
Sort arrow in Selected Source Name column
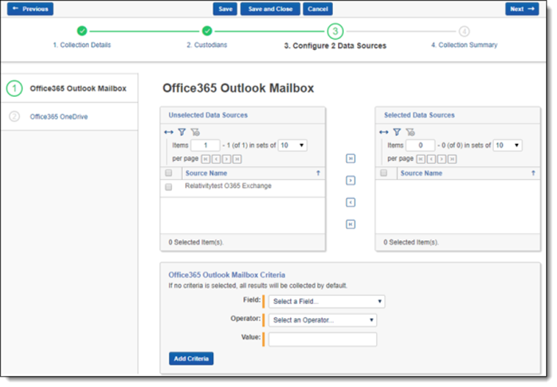[x=533, y=173]
